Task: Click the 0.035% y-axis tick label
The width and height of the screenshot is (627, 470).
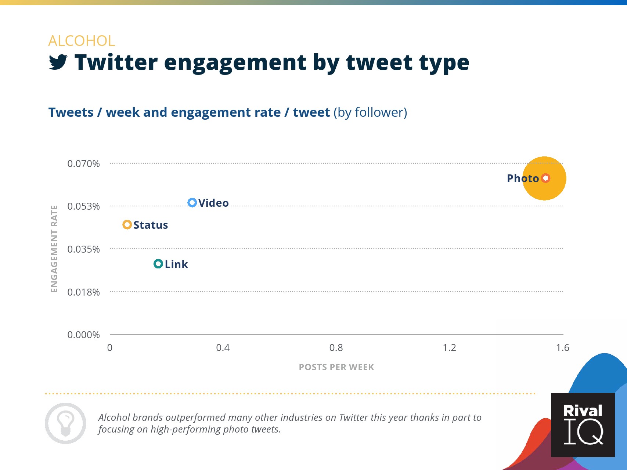Action: [83, 249]
